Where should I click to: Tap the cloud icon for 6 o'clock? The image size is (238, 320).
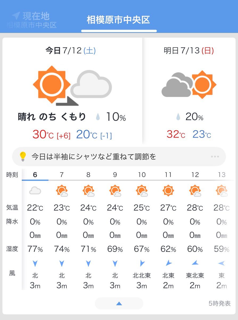(35, 191)
